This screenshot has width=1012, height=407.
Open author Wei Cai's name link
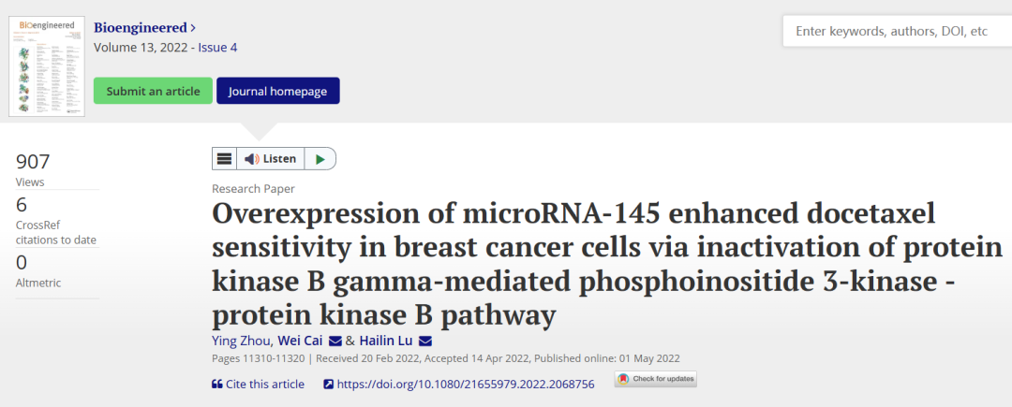[300, 341]
